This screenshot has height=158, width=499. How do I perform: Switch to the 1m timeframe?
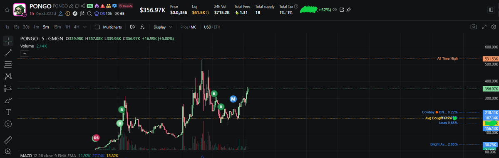pos(36,27)
